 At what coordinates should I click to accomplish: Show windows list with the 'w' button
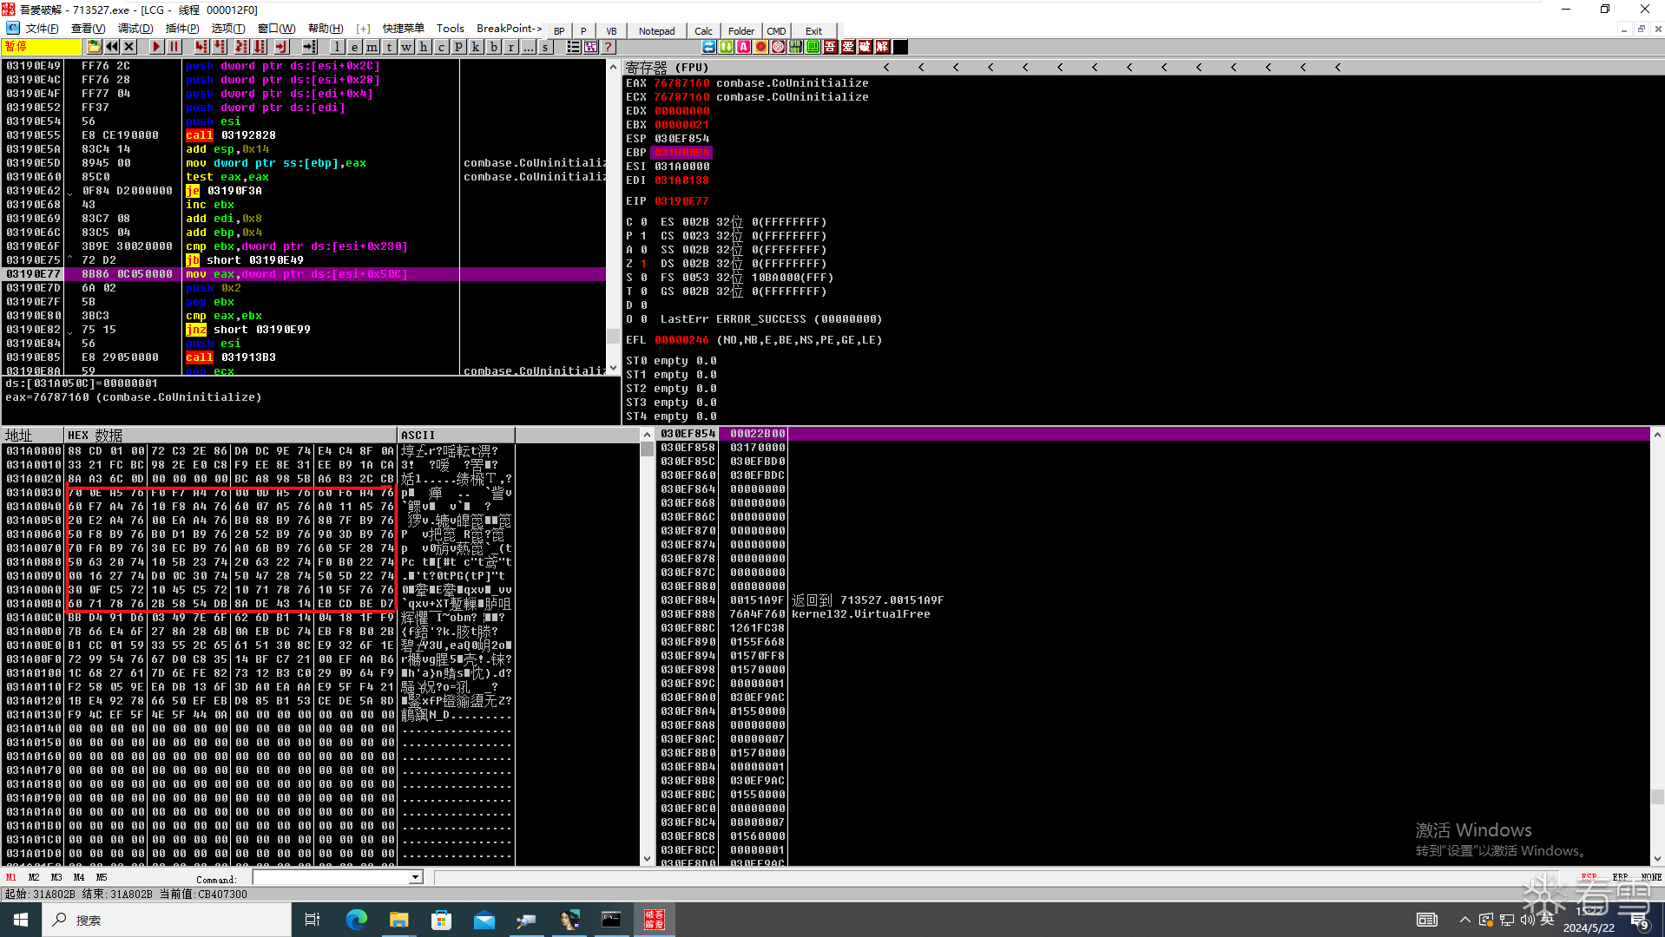tap(406, 47)
